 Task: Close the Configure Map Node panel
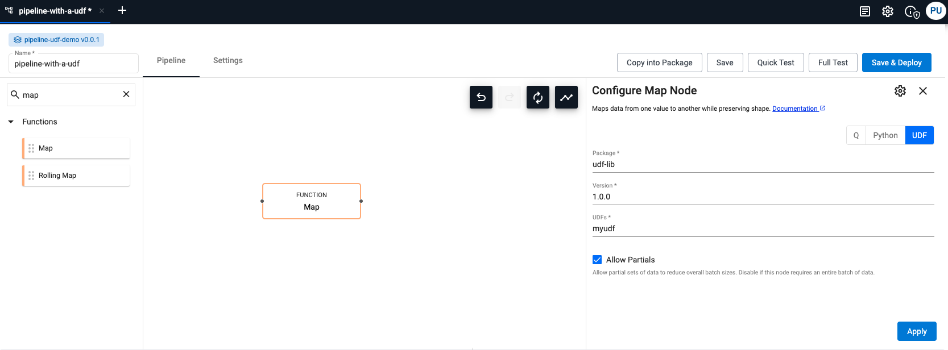click(x=922, y=91)
